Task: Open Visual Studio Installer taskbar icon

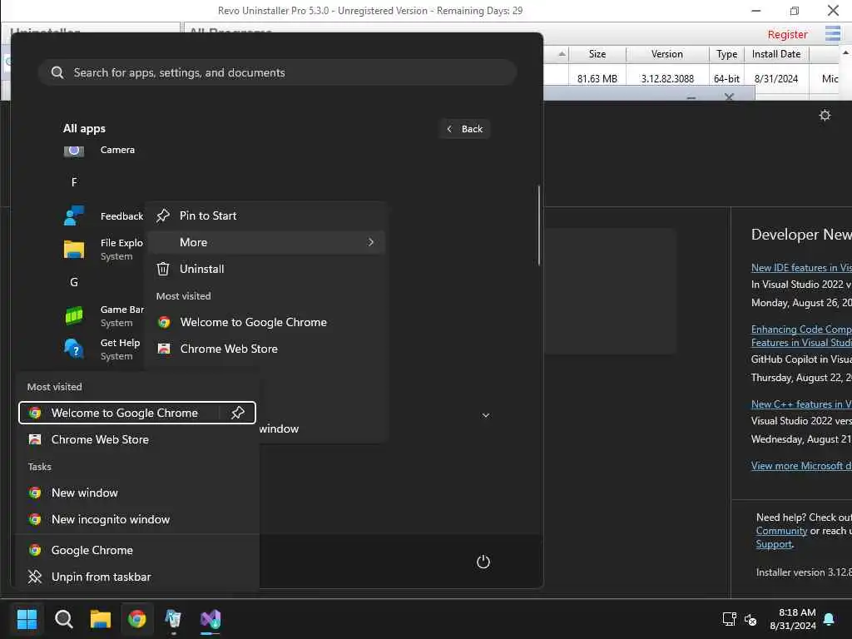Action: point(211,618)
